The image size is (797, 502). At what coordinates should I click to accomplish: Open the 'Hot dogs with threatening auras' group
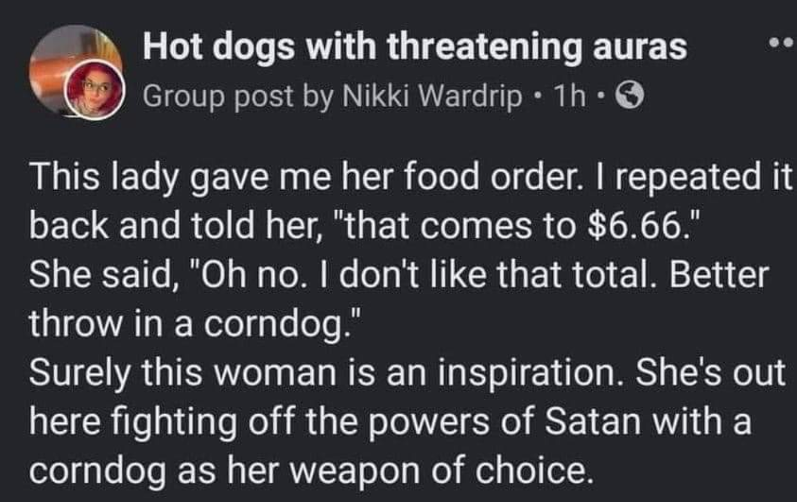coord(415,49)
